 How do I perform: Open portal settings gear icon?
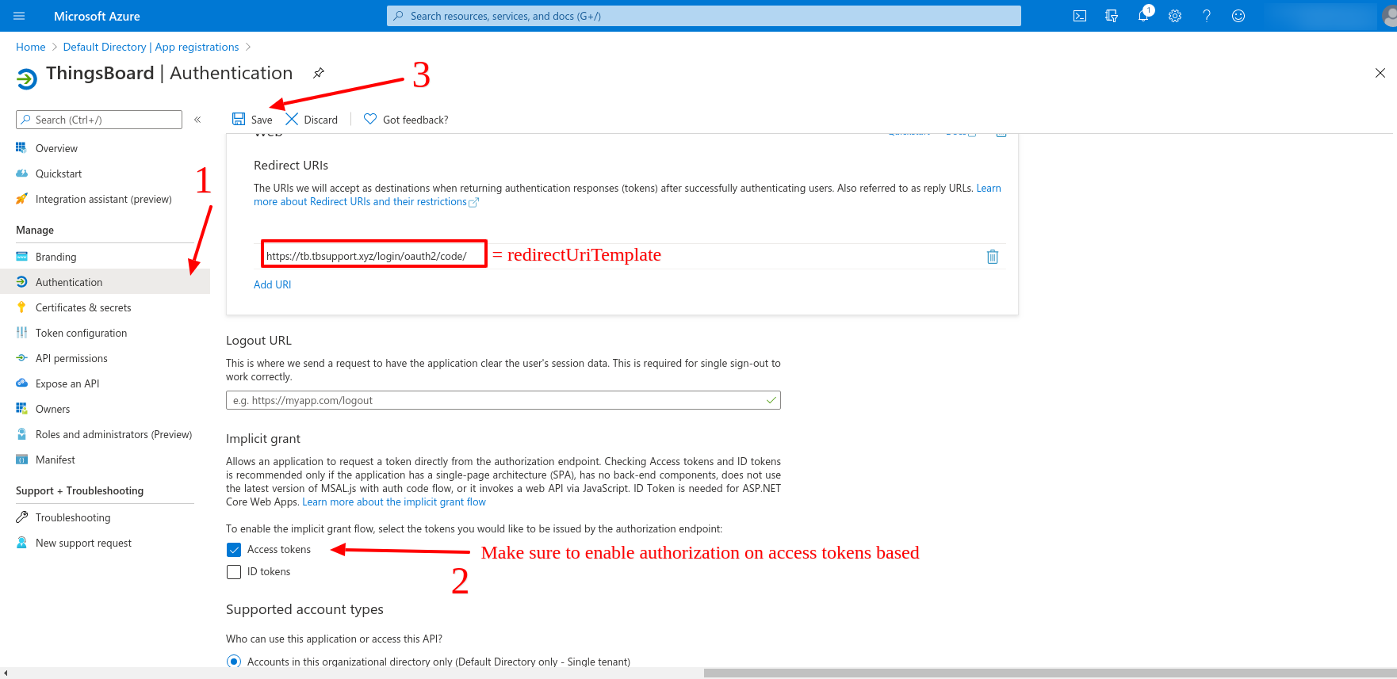1175,16
